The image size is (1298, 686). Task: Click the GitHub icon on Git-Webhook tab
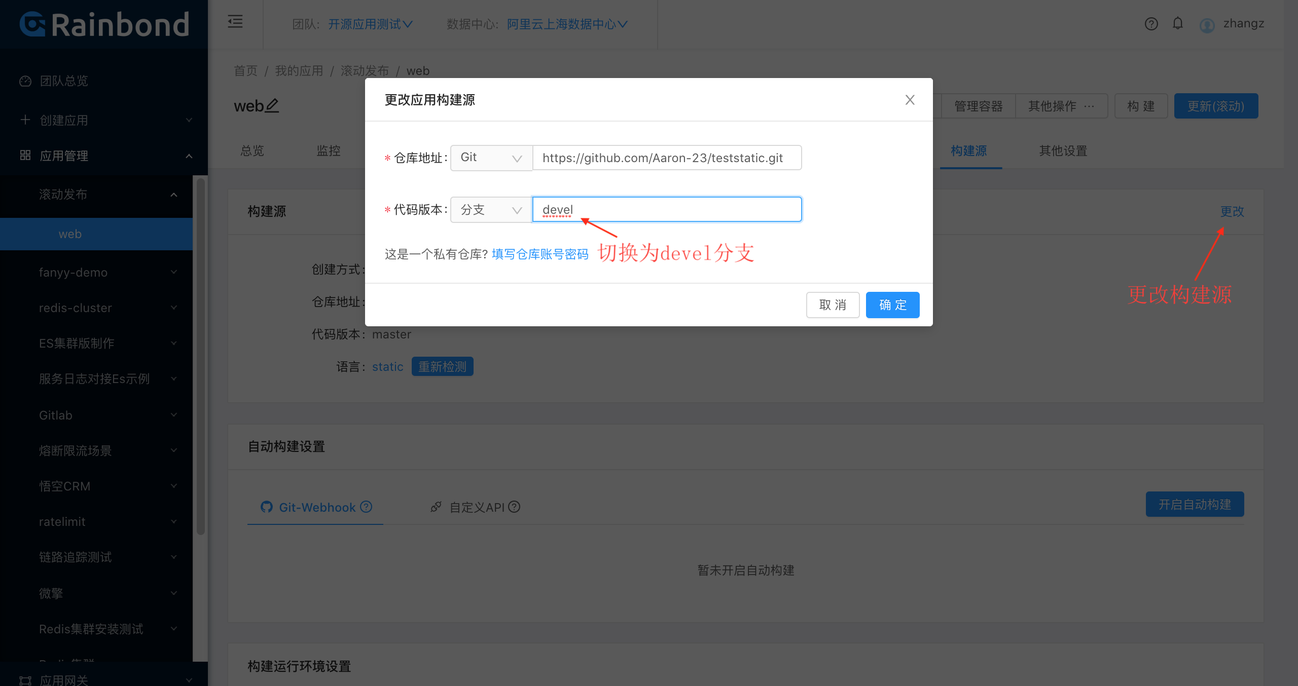pos(267,507)
